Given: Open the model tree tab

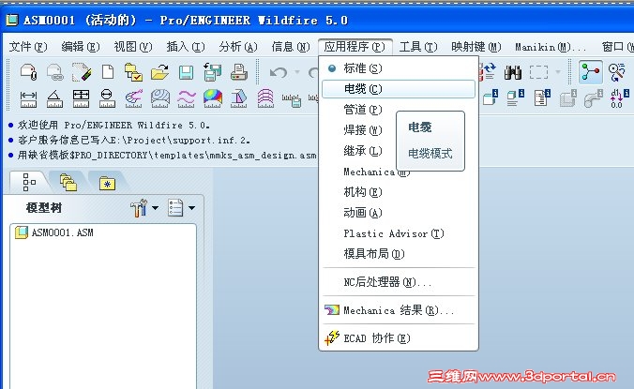Looking at the screenshot, I should 29,182.
